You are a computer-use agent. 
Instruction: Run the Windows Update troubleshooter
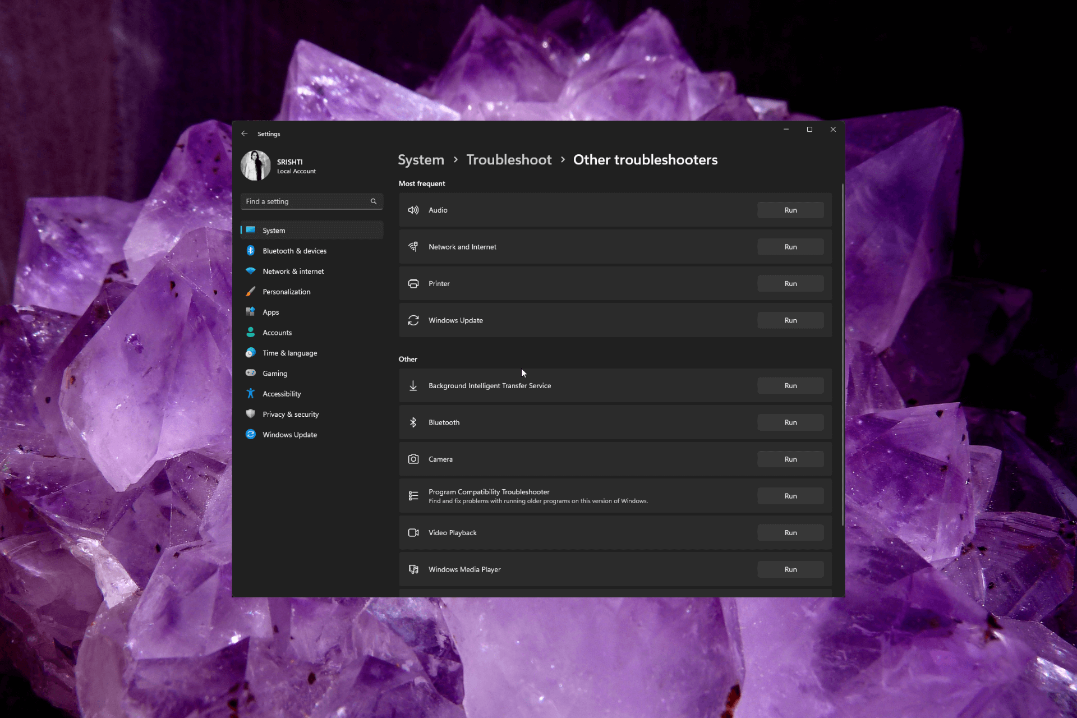click(x=790, y=320)
